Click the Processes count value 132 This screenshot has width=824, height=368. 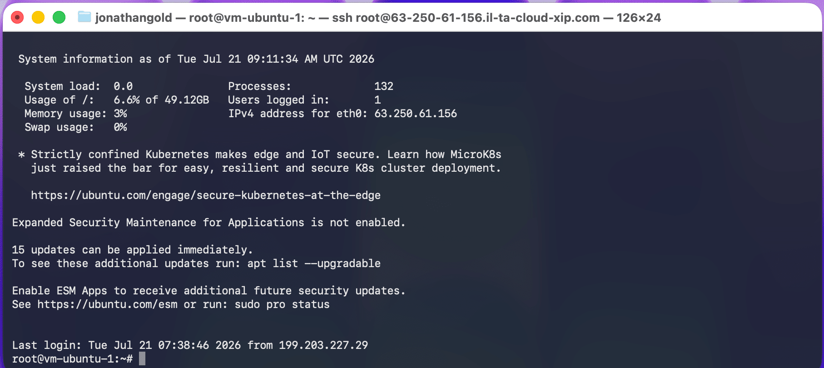tap(384, 86)
